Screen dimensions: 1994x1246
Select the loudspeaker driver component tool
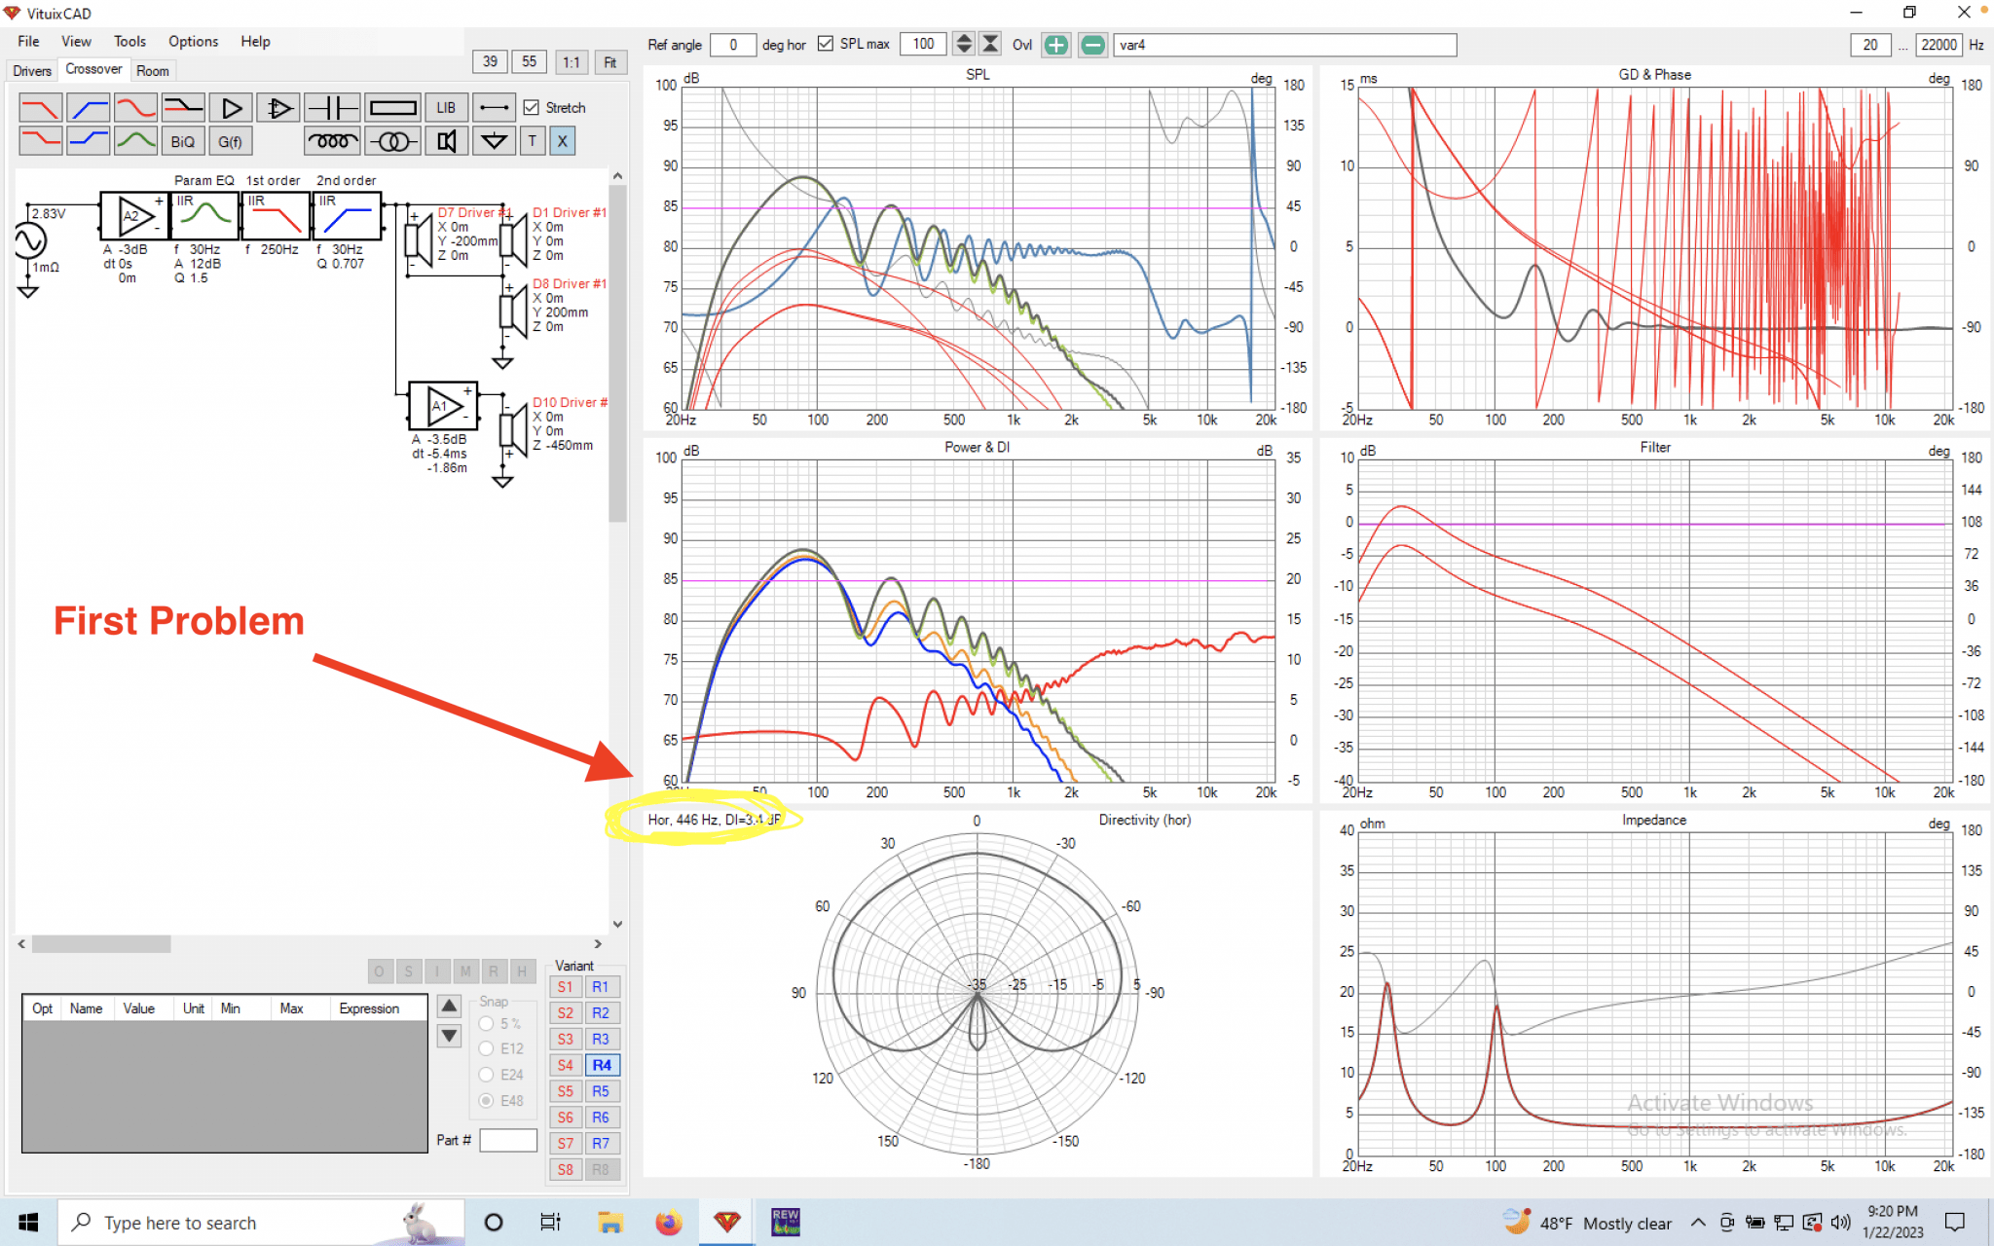(446, 141)
